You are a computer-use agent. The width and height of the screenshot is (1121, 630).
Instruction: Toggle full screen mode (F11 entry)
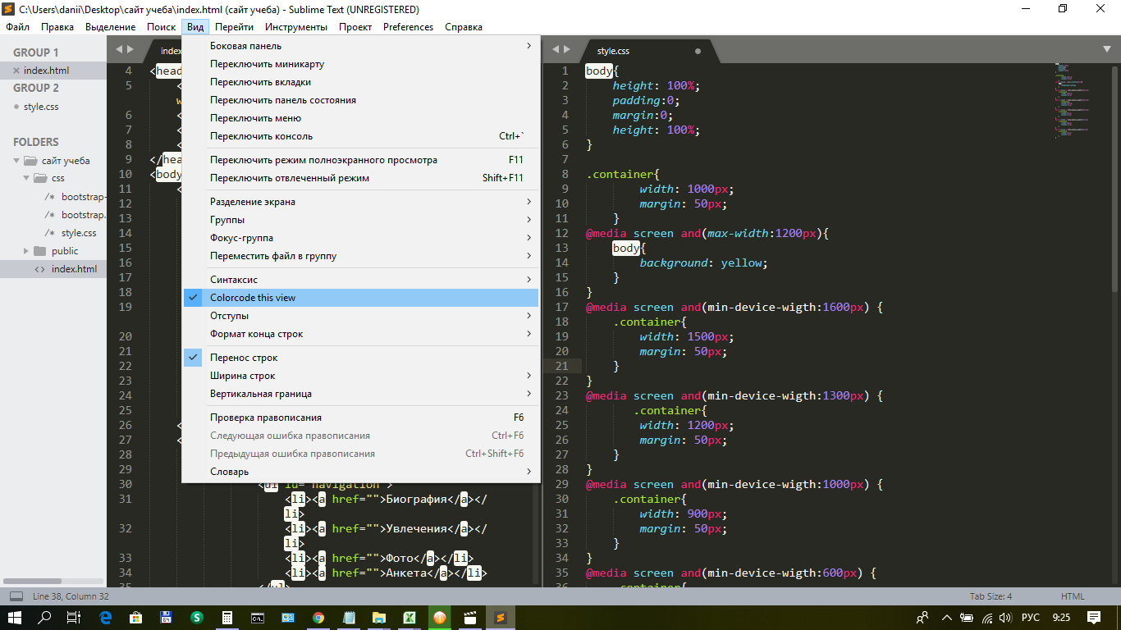coord(361,160)
